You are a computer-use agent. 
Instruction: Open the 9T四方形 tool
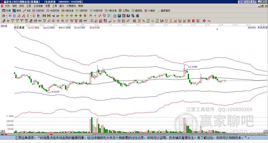(96, 10)
